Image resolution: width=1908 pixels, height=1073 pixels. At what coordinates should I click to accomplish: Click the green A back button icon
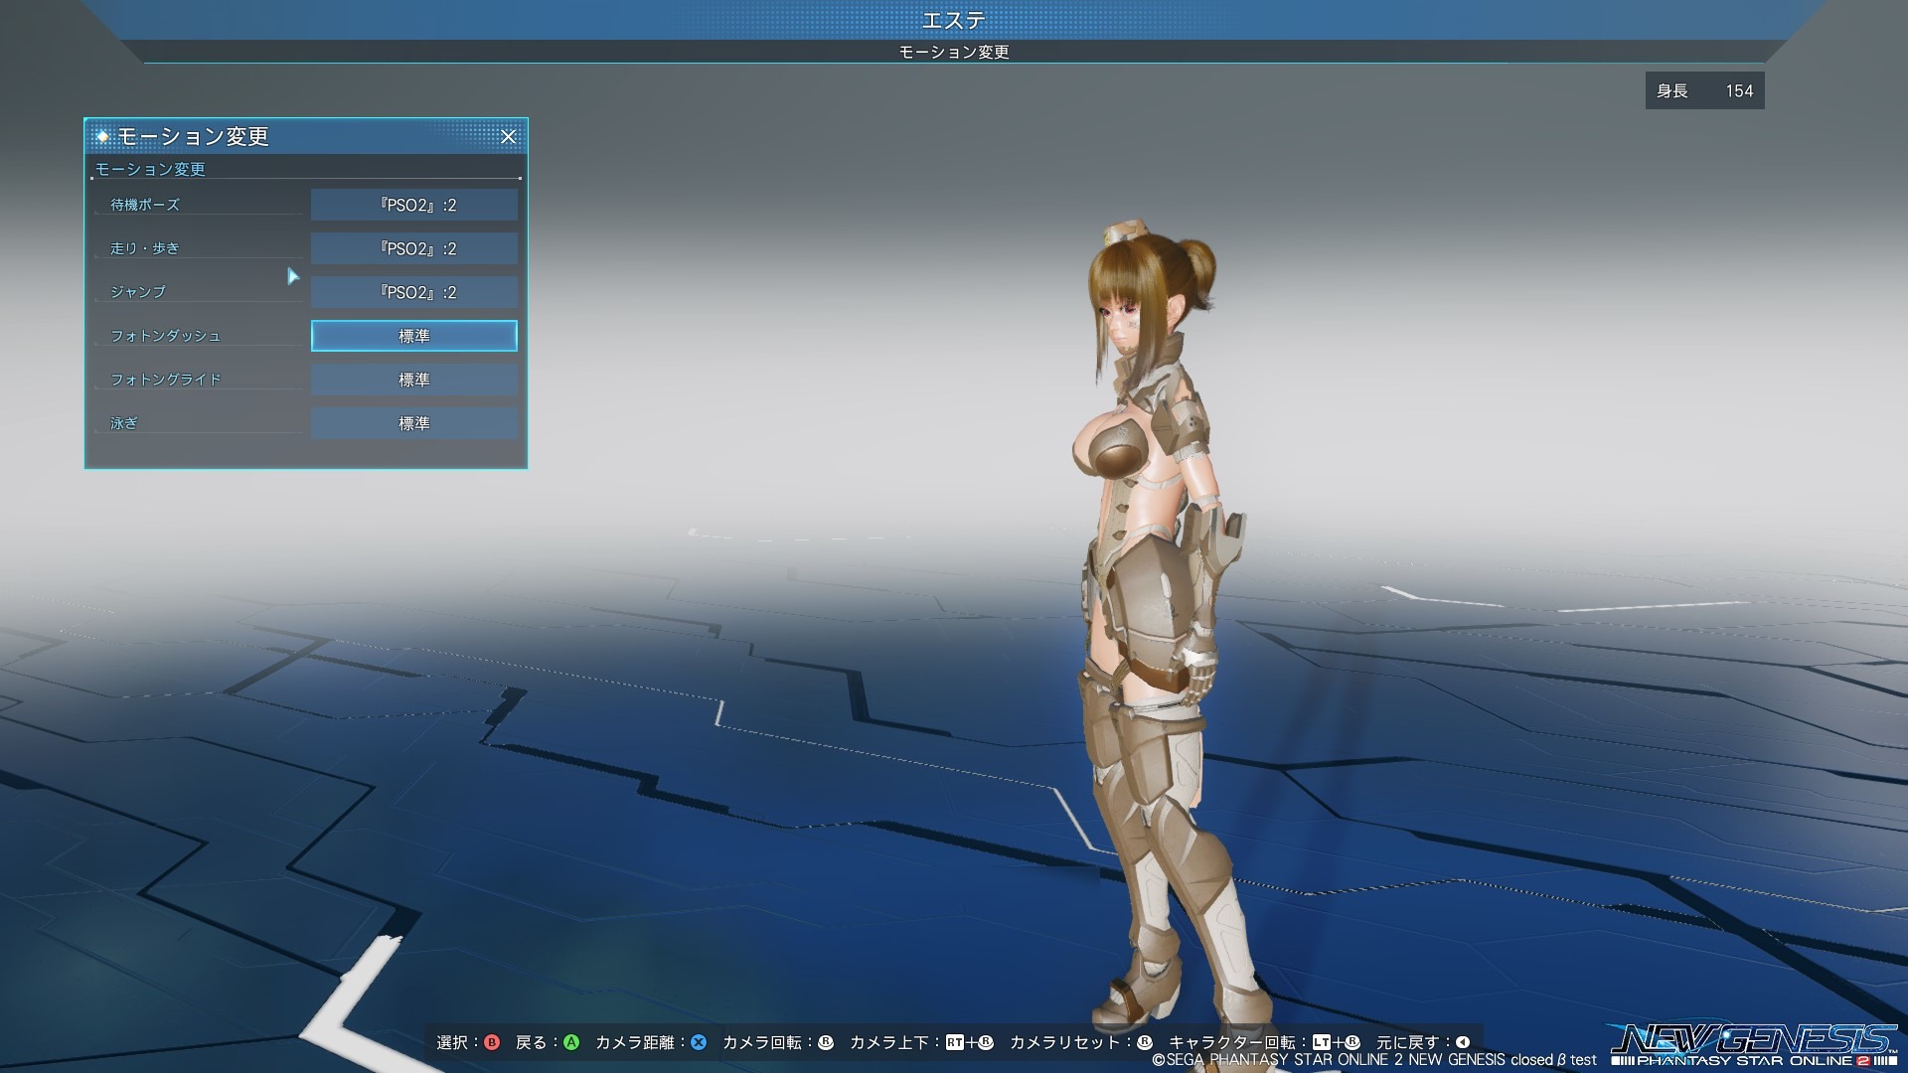(571, 1042)
